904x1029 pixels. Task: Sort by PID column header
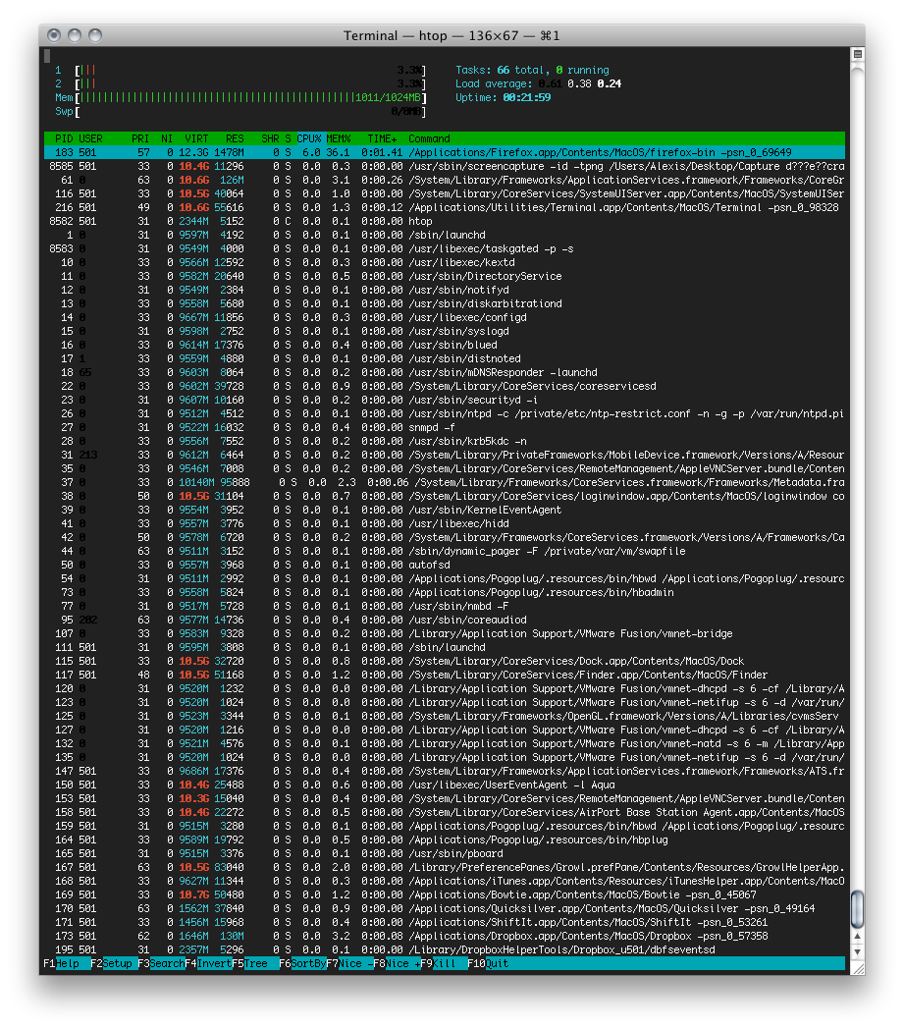(64, 138)
